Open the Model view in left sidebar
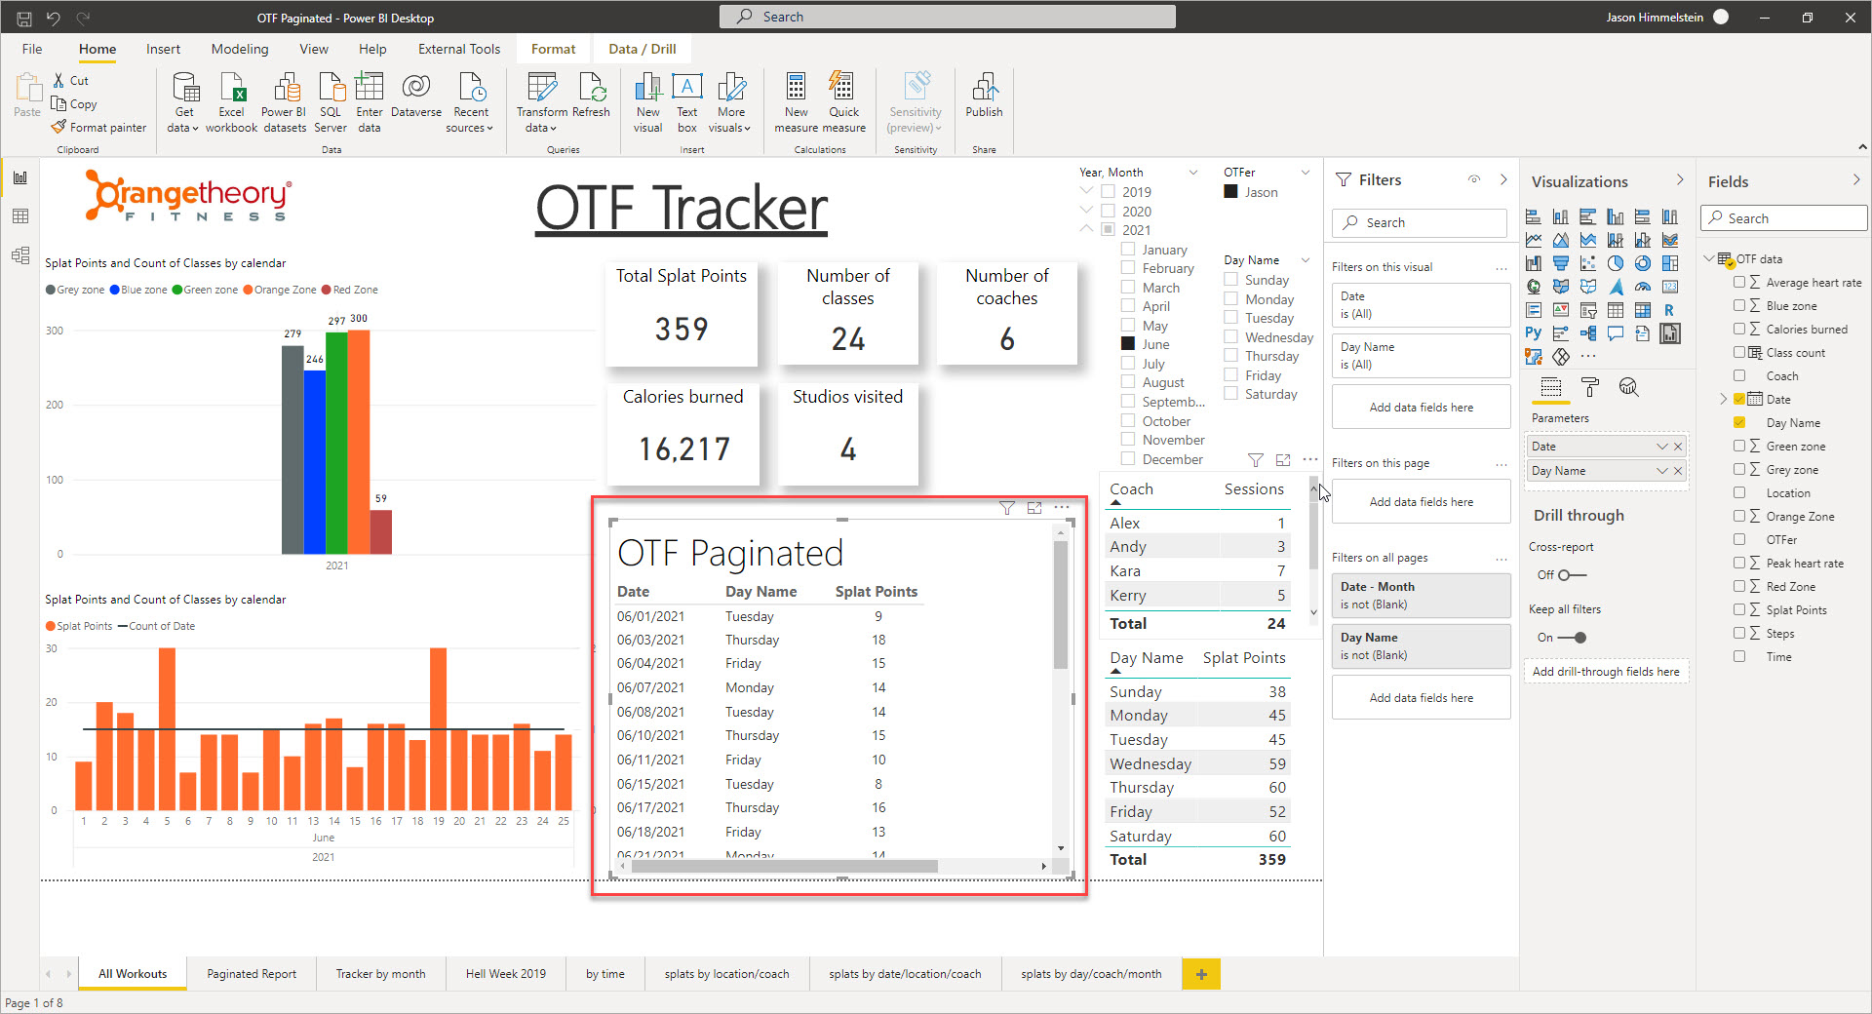This screenshot has width=1872, height=1014. 20,255
